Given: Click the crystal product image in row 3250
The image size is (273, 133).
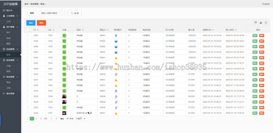Looking at the screenshot, I should coord(116,35).
